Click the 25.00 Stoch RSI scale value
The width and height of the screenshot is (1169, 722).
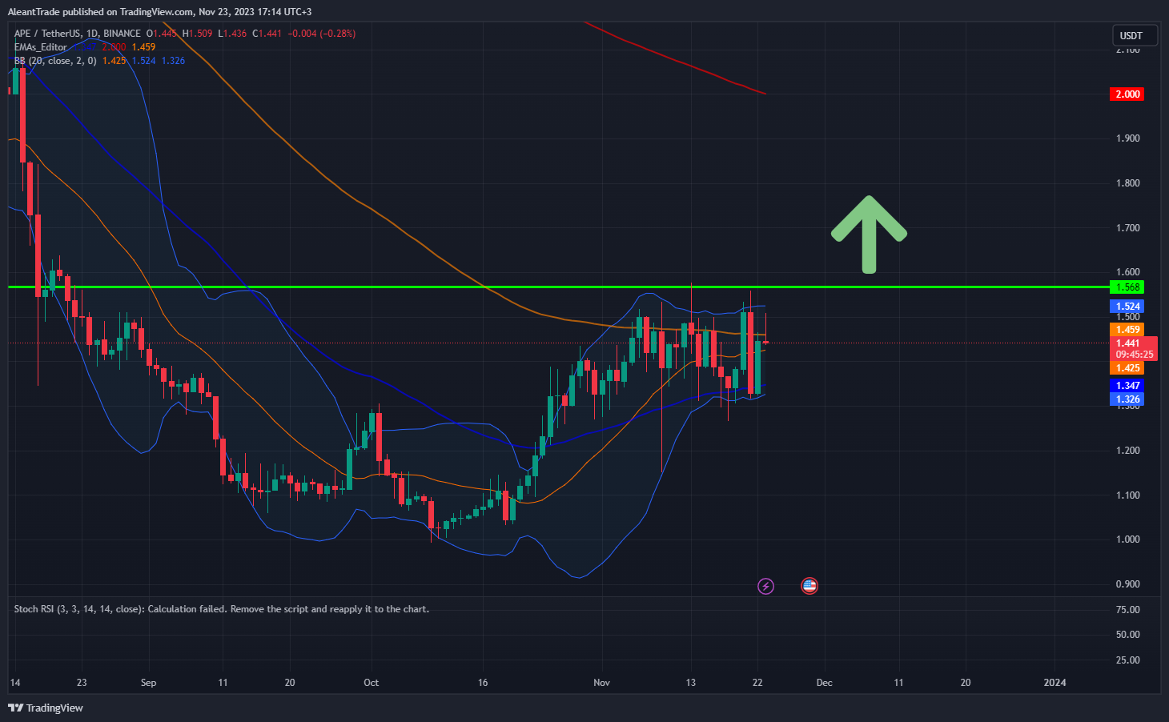1127,660
